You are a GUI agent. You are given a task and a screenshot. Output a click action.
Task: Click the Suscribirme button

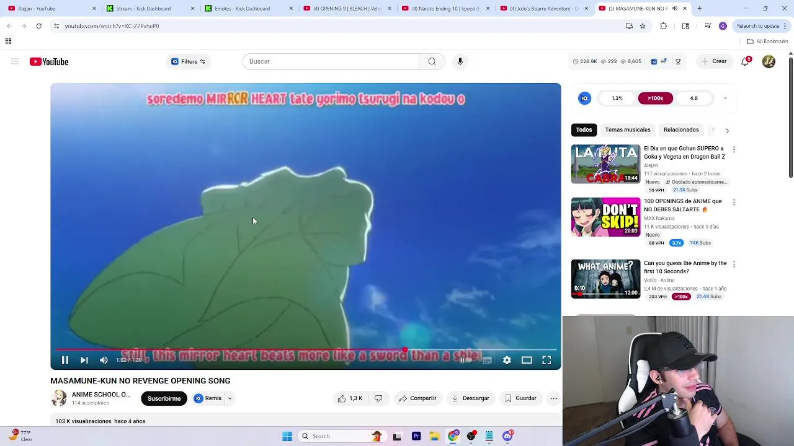pyautogui.click(x=164, y=398)
